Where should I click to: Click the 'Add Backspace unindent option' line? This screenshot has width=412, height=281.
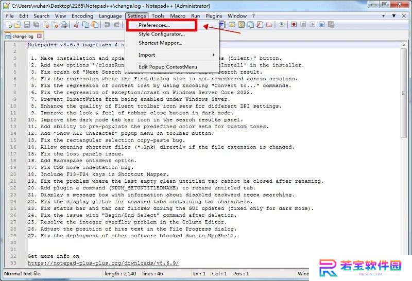tap(82, 161)
